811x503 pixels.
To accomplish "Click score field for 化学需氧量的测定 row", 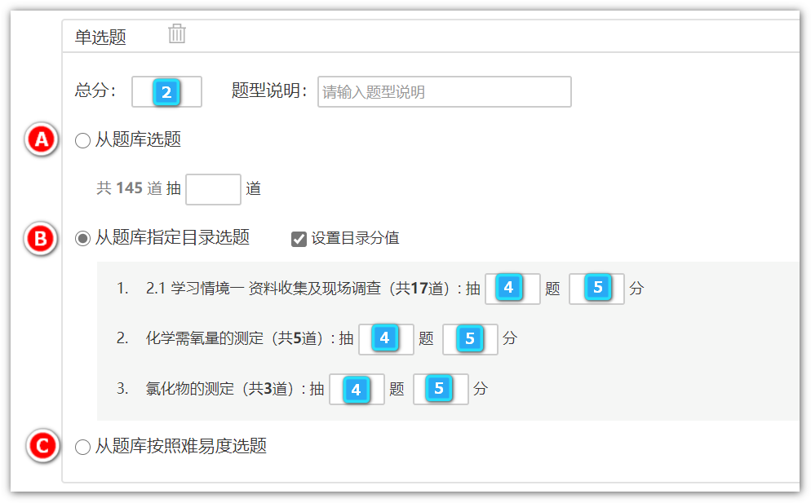I will (470, 338).
